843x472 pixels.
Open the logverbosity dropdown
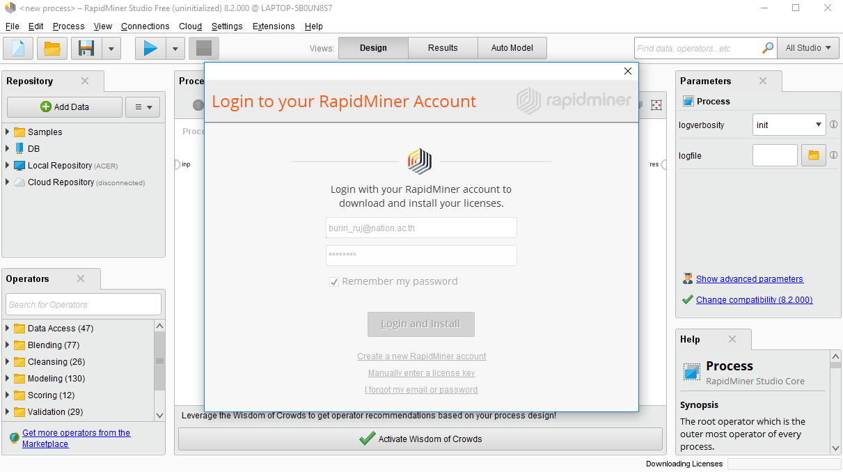point(818,125)
